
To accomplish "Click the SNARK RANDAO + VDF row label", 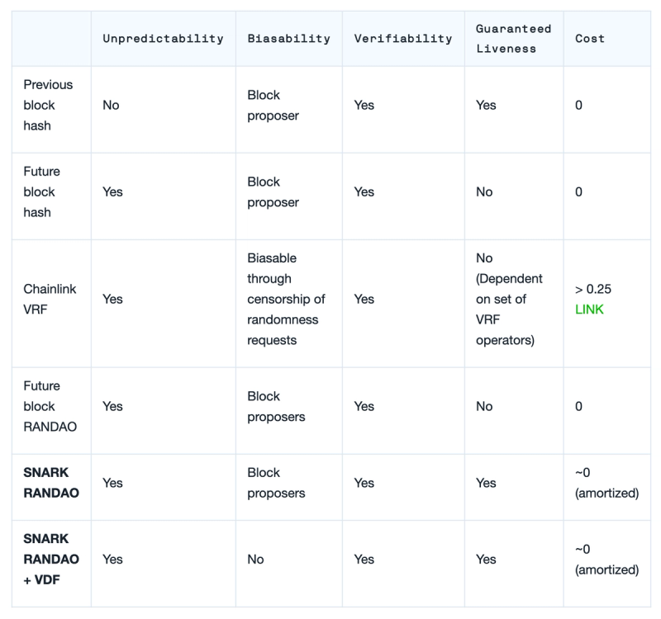I will (x=51, y=560).
